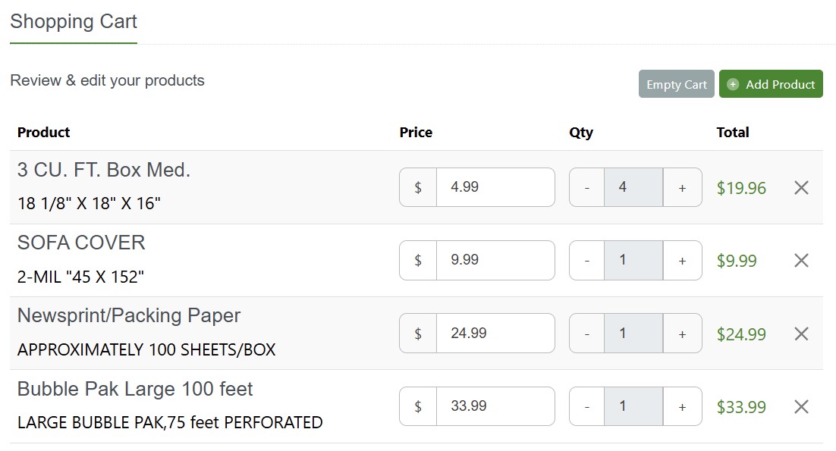Edit the 33.99 price field
This screenshot has width=836, height=451.
pyautogui.click(x=495, y=406)
